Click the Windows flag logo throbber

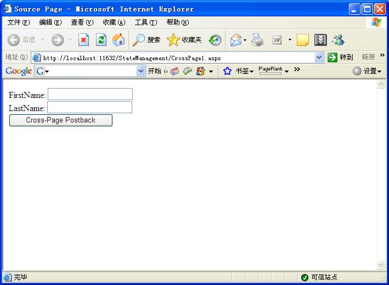click(376, 22)
